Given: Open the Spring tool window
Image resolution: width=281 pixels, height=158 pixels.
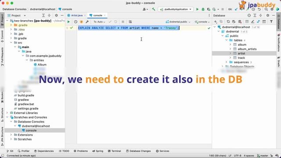Looking at the screenshot, I should tap(97, 151).
